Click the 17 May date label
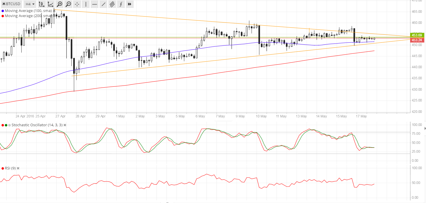Viewport: 426px width, 203px height. click(x=362, y=116)
